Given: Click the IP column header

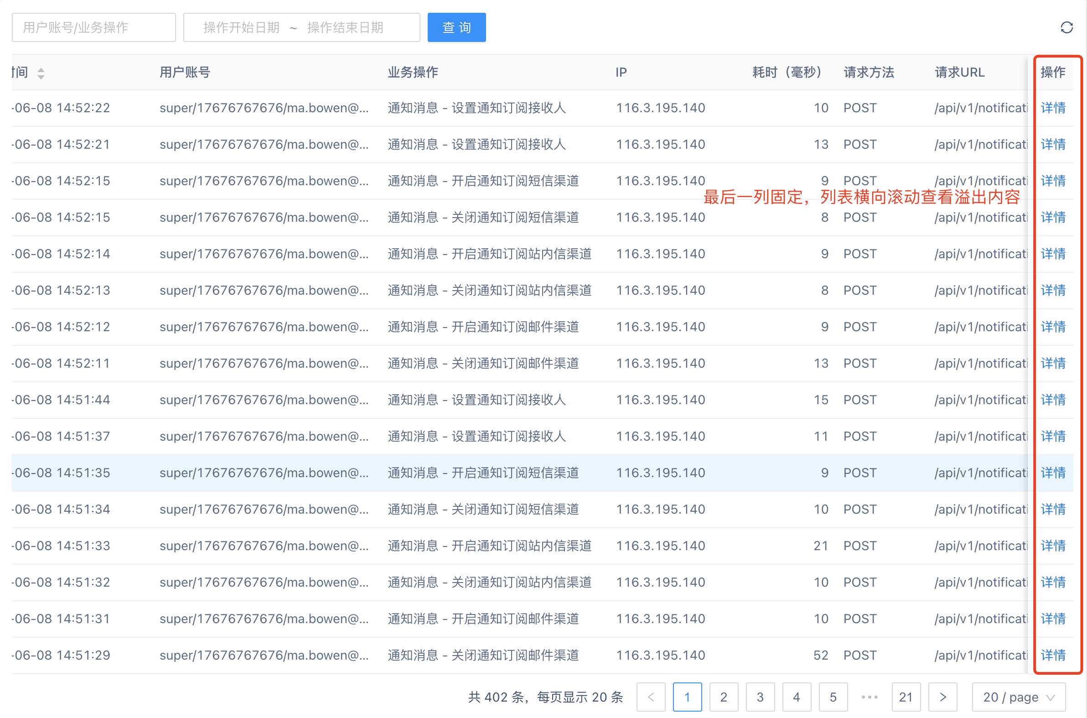Looking at the screenshot, I should [x=621, y=73].
